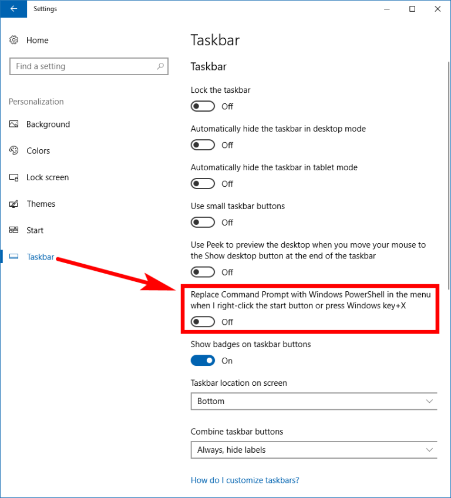
Task: Open Home settings page
Action: point(37,41)
